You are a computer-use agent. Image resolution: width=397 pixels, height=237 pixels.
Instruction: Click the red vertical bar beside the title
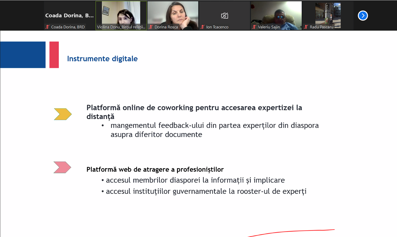[x=54, y=55]
